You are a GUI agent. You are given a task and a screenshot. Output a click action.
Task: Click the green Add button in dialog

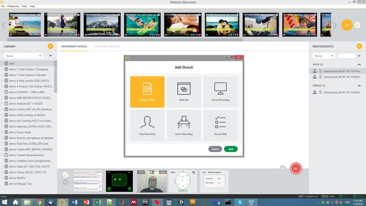point(231,149)
